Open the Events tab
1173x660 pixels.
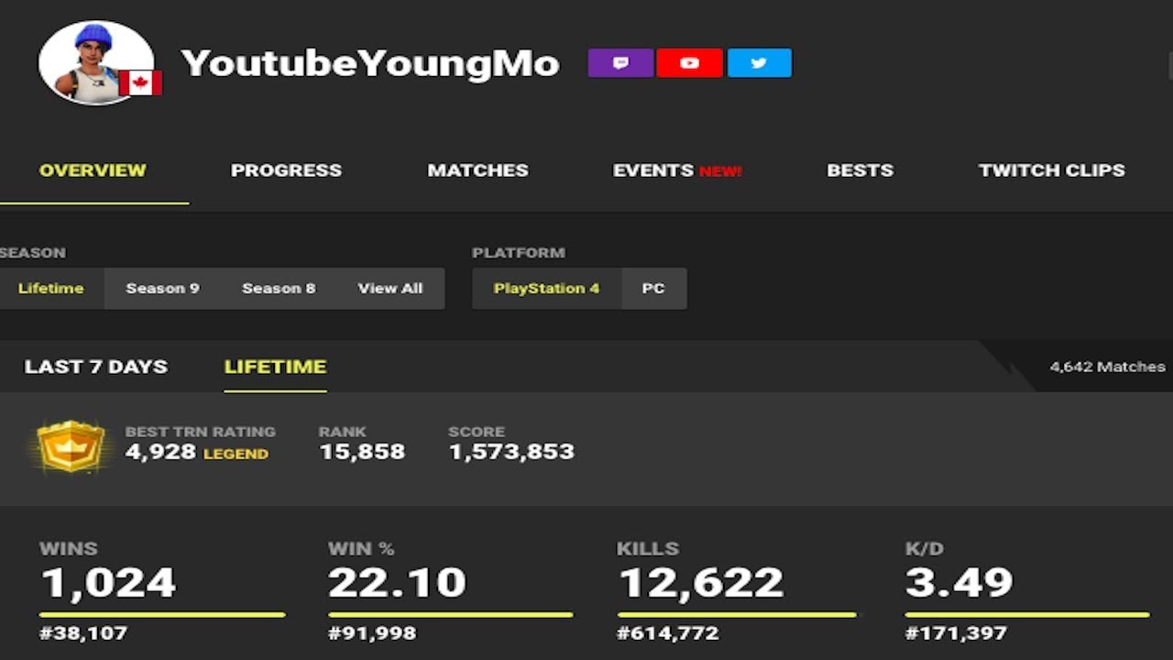tap(677, 170)
